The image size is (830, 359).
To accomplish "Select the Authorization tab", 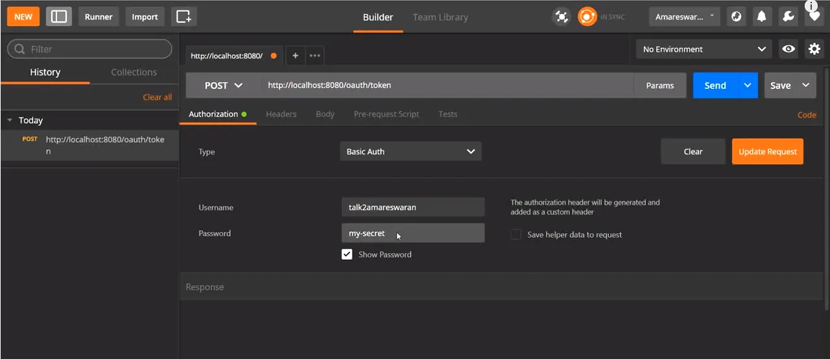I will (x=217, y=114).
